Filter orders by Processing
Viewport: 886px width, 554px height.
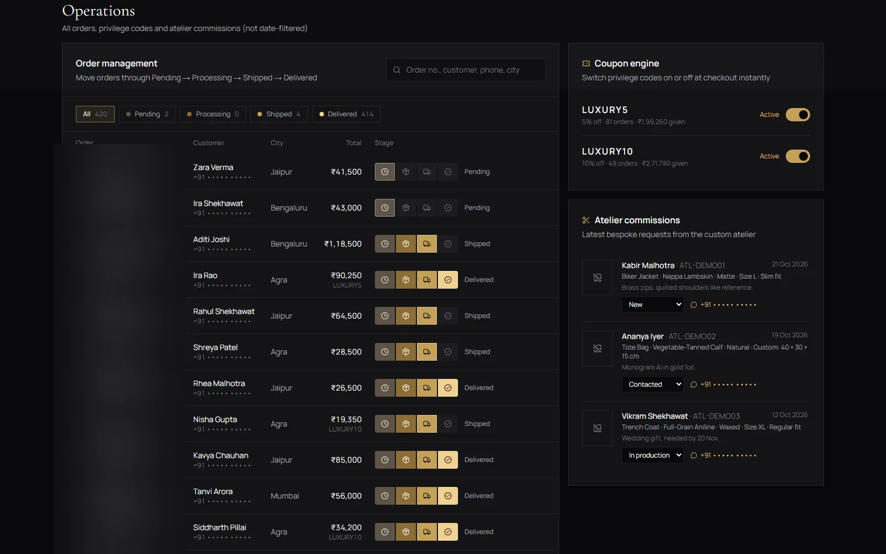213,114
